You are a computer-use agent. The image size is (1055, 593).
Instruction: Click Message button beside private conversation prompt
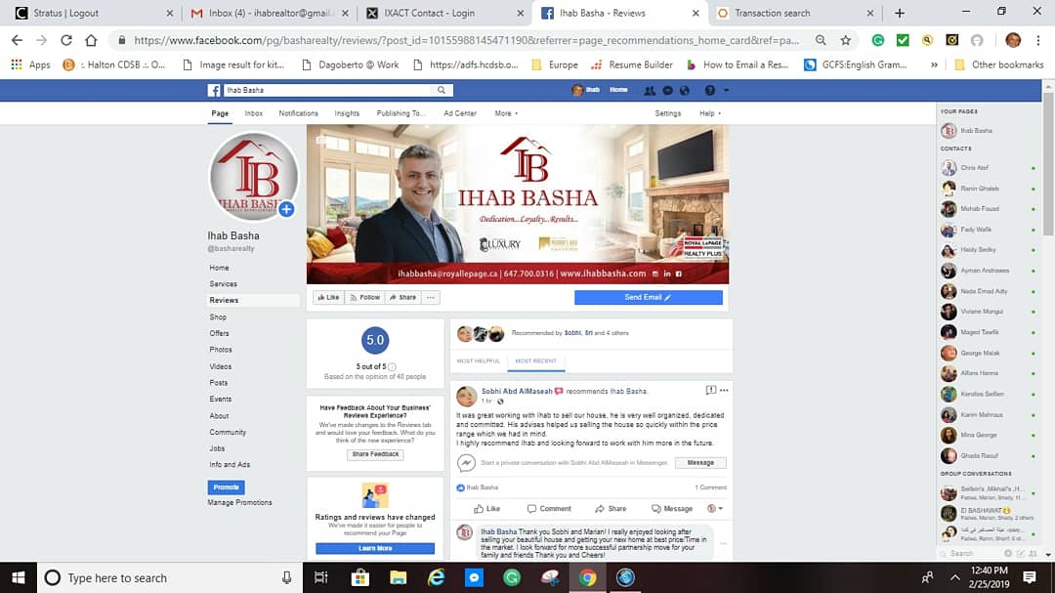(x=700, y=463)
